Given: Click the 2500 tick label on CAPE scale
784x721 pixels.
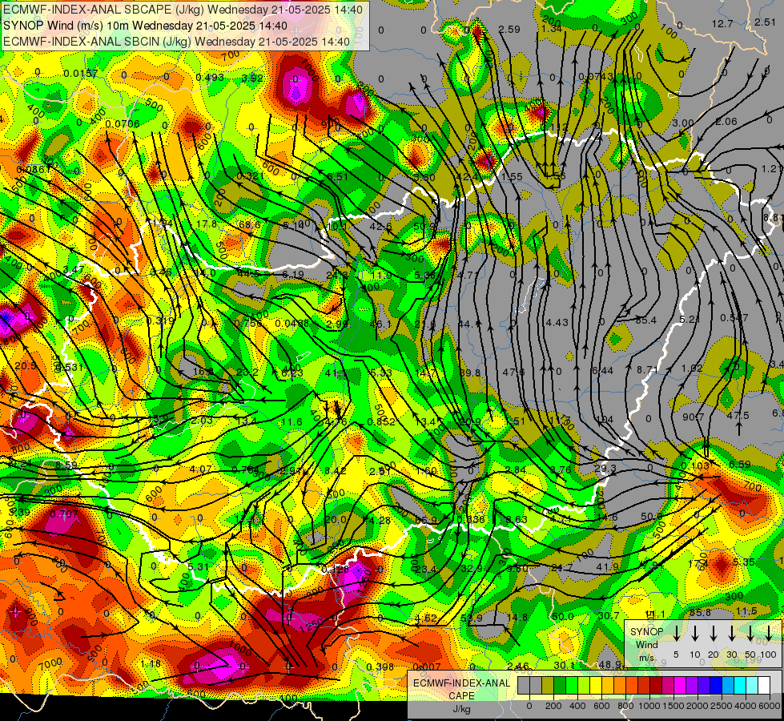Looking at the screenshot, I should tap(721, 706).
